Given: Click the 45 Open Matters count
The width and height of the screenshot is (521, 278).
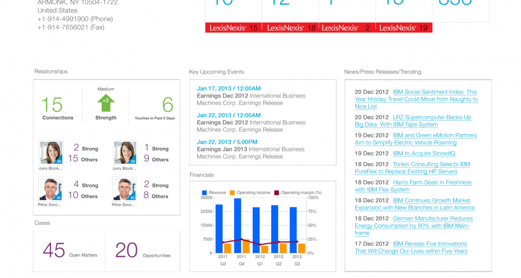Looking at the screenshot, I should (54, 250).
